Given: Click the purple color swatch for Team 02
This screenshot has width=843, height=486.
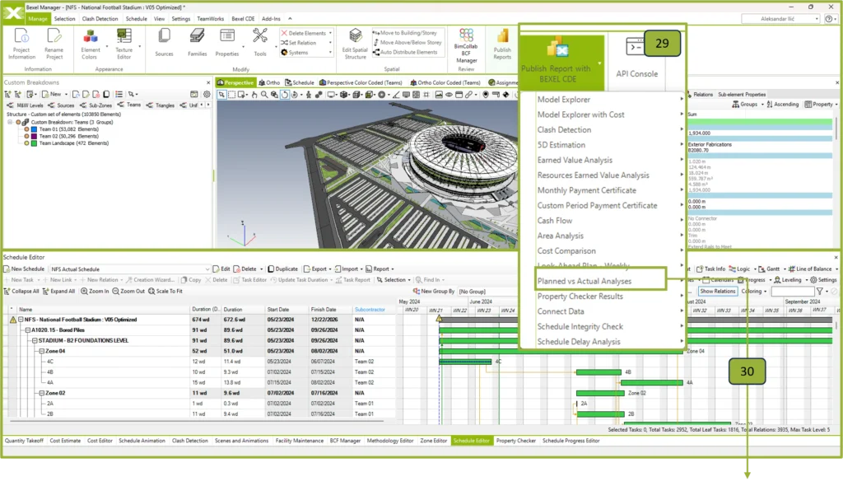Looking at the screenshot, I should [x=34, y=136].
